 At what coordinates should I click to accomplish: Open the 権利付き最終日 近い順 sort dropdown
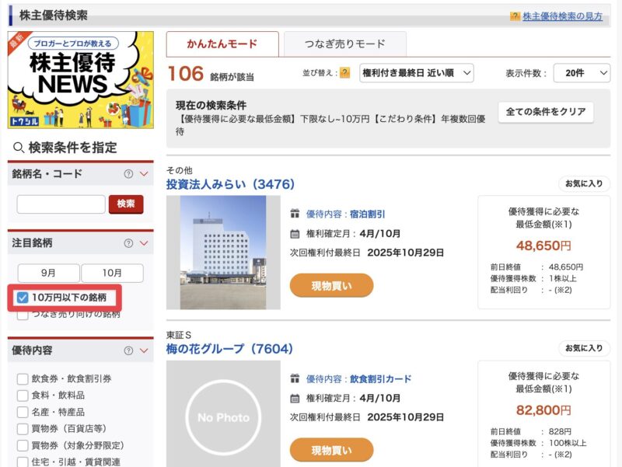417,73
